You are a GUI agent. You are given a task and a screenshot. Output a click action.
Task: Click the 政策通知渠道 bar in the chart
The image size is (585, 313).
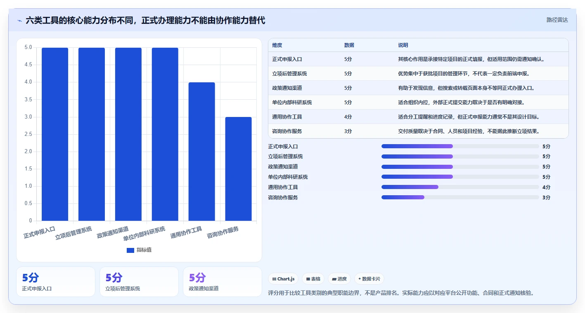pyautogui.click(x=128, y=134)
